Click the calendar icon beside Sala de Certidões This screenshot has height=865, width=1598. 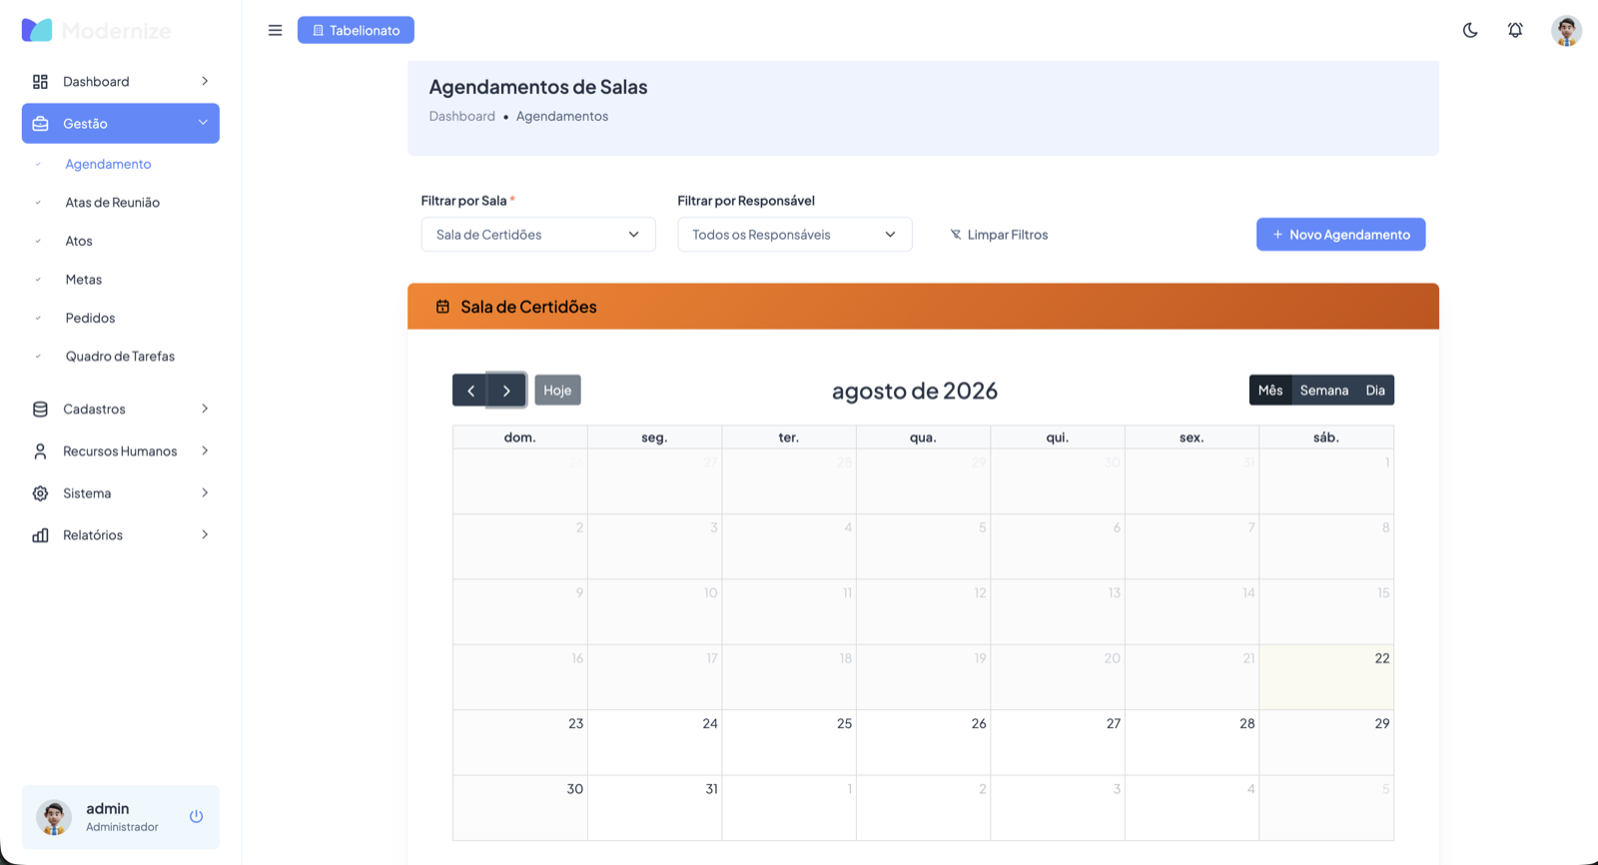pos(442,307)
